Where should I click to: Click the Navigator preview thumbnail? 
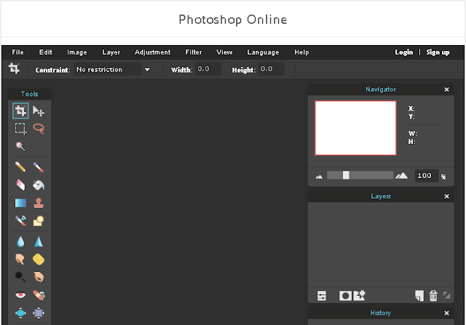[x=355, y=128]
